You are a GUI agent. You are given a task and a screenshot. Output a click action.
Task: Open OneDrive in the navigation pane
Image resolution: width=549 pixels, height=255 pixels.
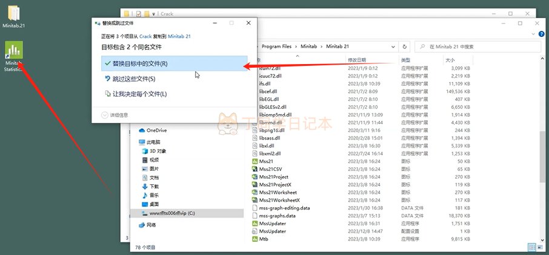pyautogui.click(x=156, y=130)
